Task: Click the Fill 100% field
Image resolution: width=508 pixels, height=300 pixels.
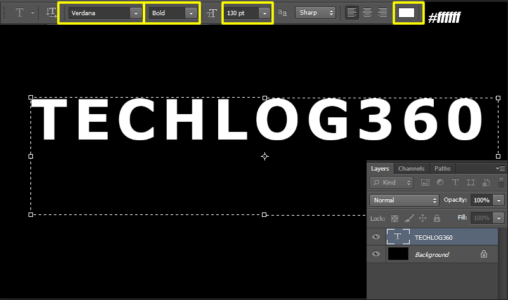Action: [x=481, y=218]
